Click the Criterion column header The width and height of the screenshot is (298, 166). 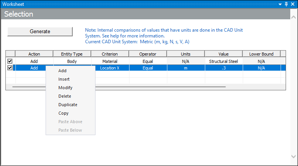110,54
